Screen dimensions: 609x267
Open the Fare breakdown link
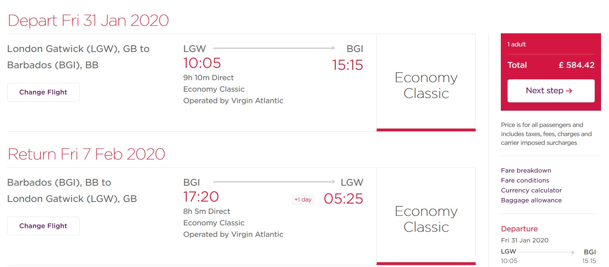(526, 171)
